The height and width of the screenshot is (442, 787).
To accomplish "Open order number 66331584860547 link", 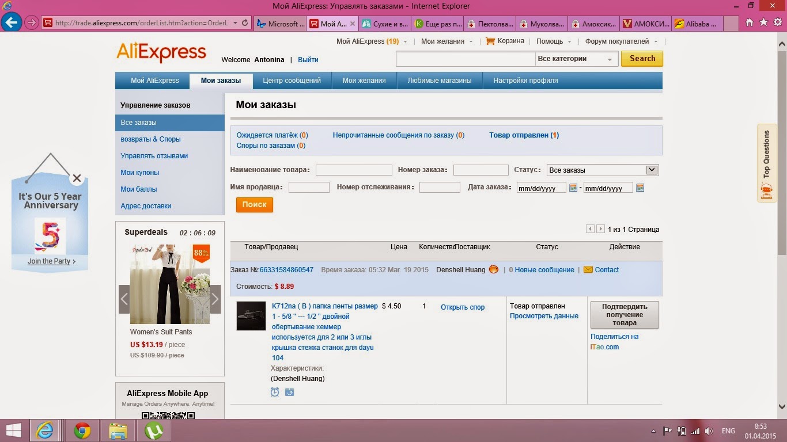I will pos(286,270).
